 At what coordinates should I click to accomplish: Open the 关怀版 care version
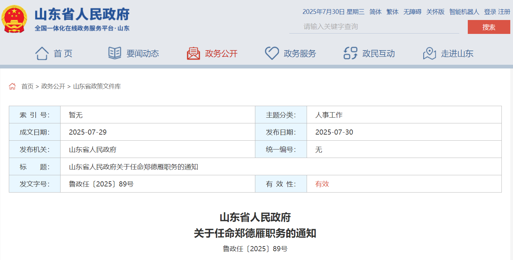tap(435, 12)
